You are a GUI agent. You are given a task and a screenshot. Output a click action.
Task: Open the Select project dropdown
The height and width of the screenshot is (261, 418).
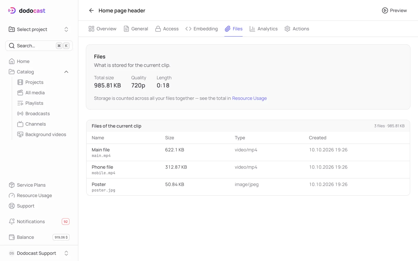tap(39, 29)
